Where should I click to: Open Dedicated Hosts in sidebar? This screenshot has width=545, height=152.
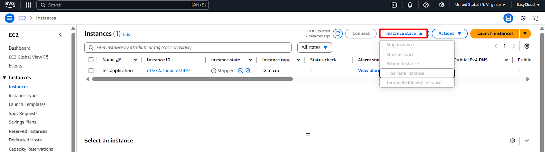click(25, 140)
